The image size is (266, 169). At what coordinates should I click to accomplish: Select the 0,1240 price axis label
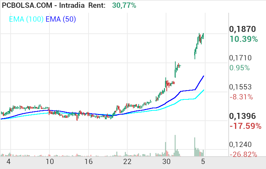[x=241, y=145]
